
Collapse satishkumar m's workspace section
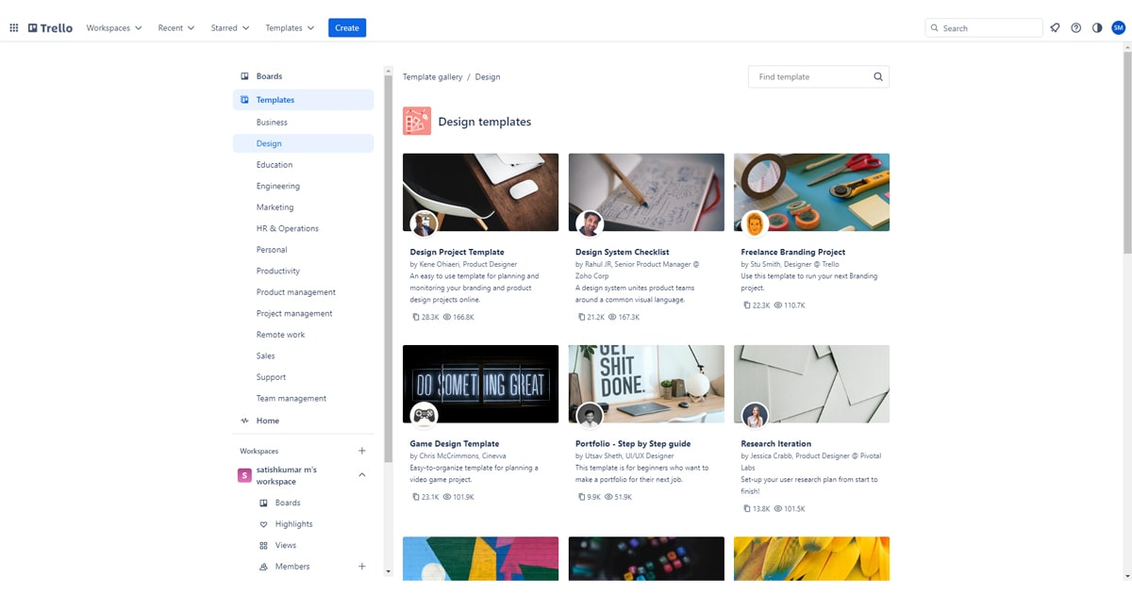[362, 475]
